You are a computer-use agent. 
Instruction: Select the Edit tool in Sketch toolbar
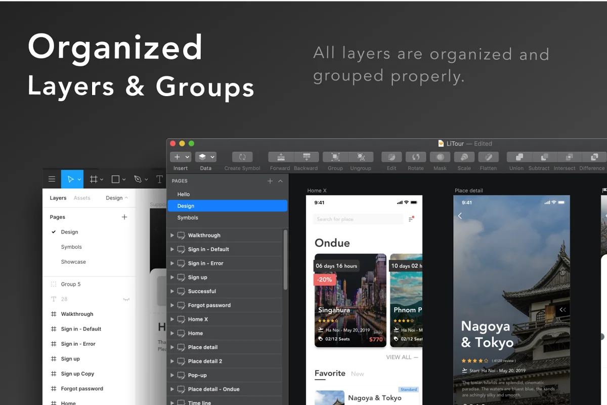click(392, 157)
